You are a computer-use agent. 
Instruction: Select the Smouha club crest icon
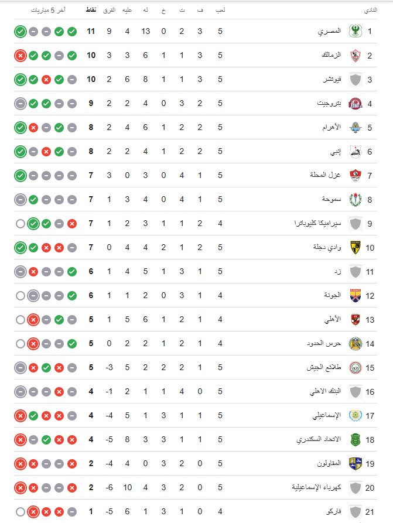click(x=356, y=200)
